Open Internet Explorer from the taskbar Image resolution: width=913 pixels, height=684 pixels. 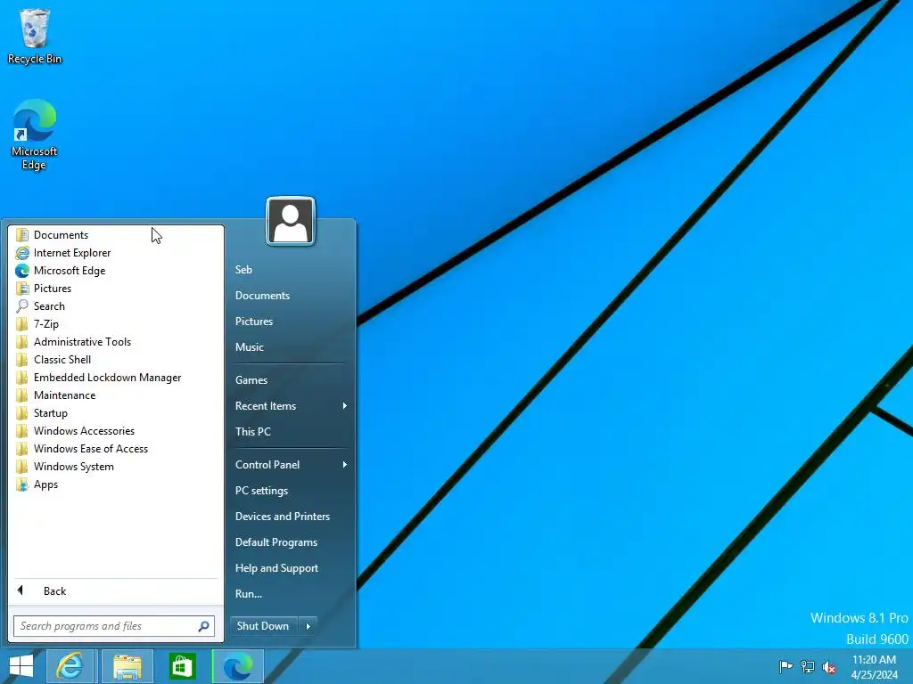click(x=70, y=666)
